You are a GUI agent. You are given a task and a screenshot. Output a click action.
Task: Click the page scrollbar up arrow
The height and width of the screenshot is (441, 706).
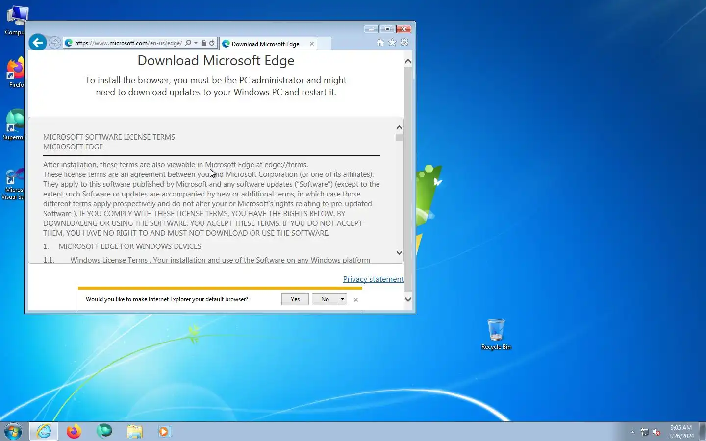pyautogui.click(x=408, y=61)
